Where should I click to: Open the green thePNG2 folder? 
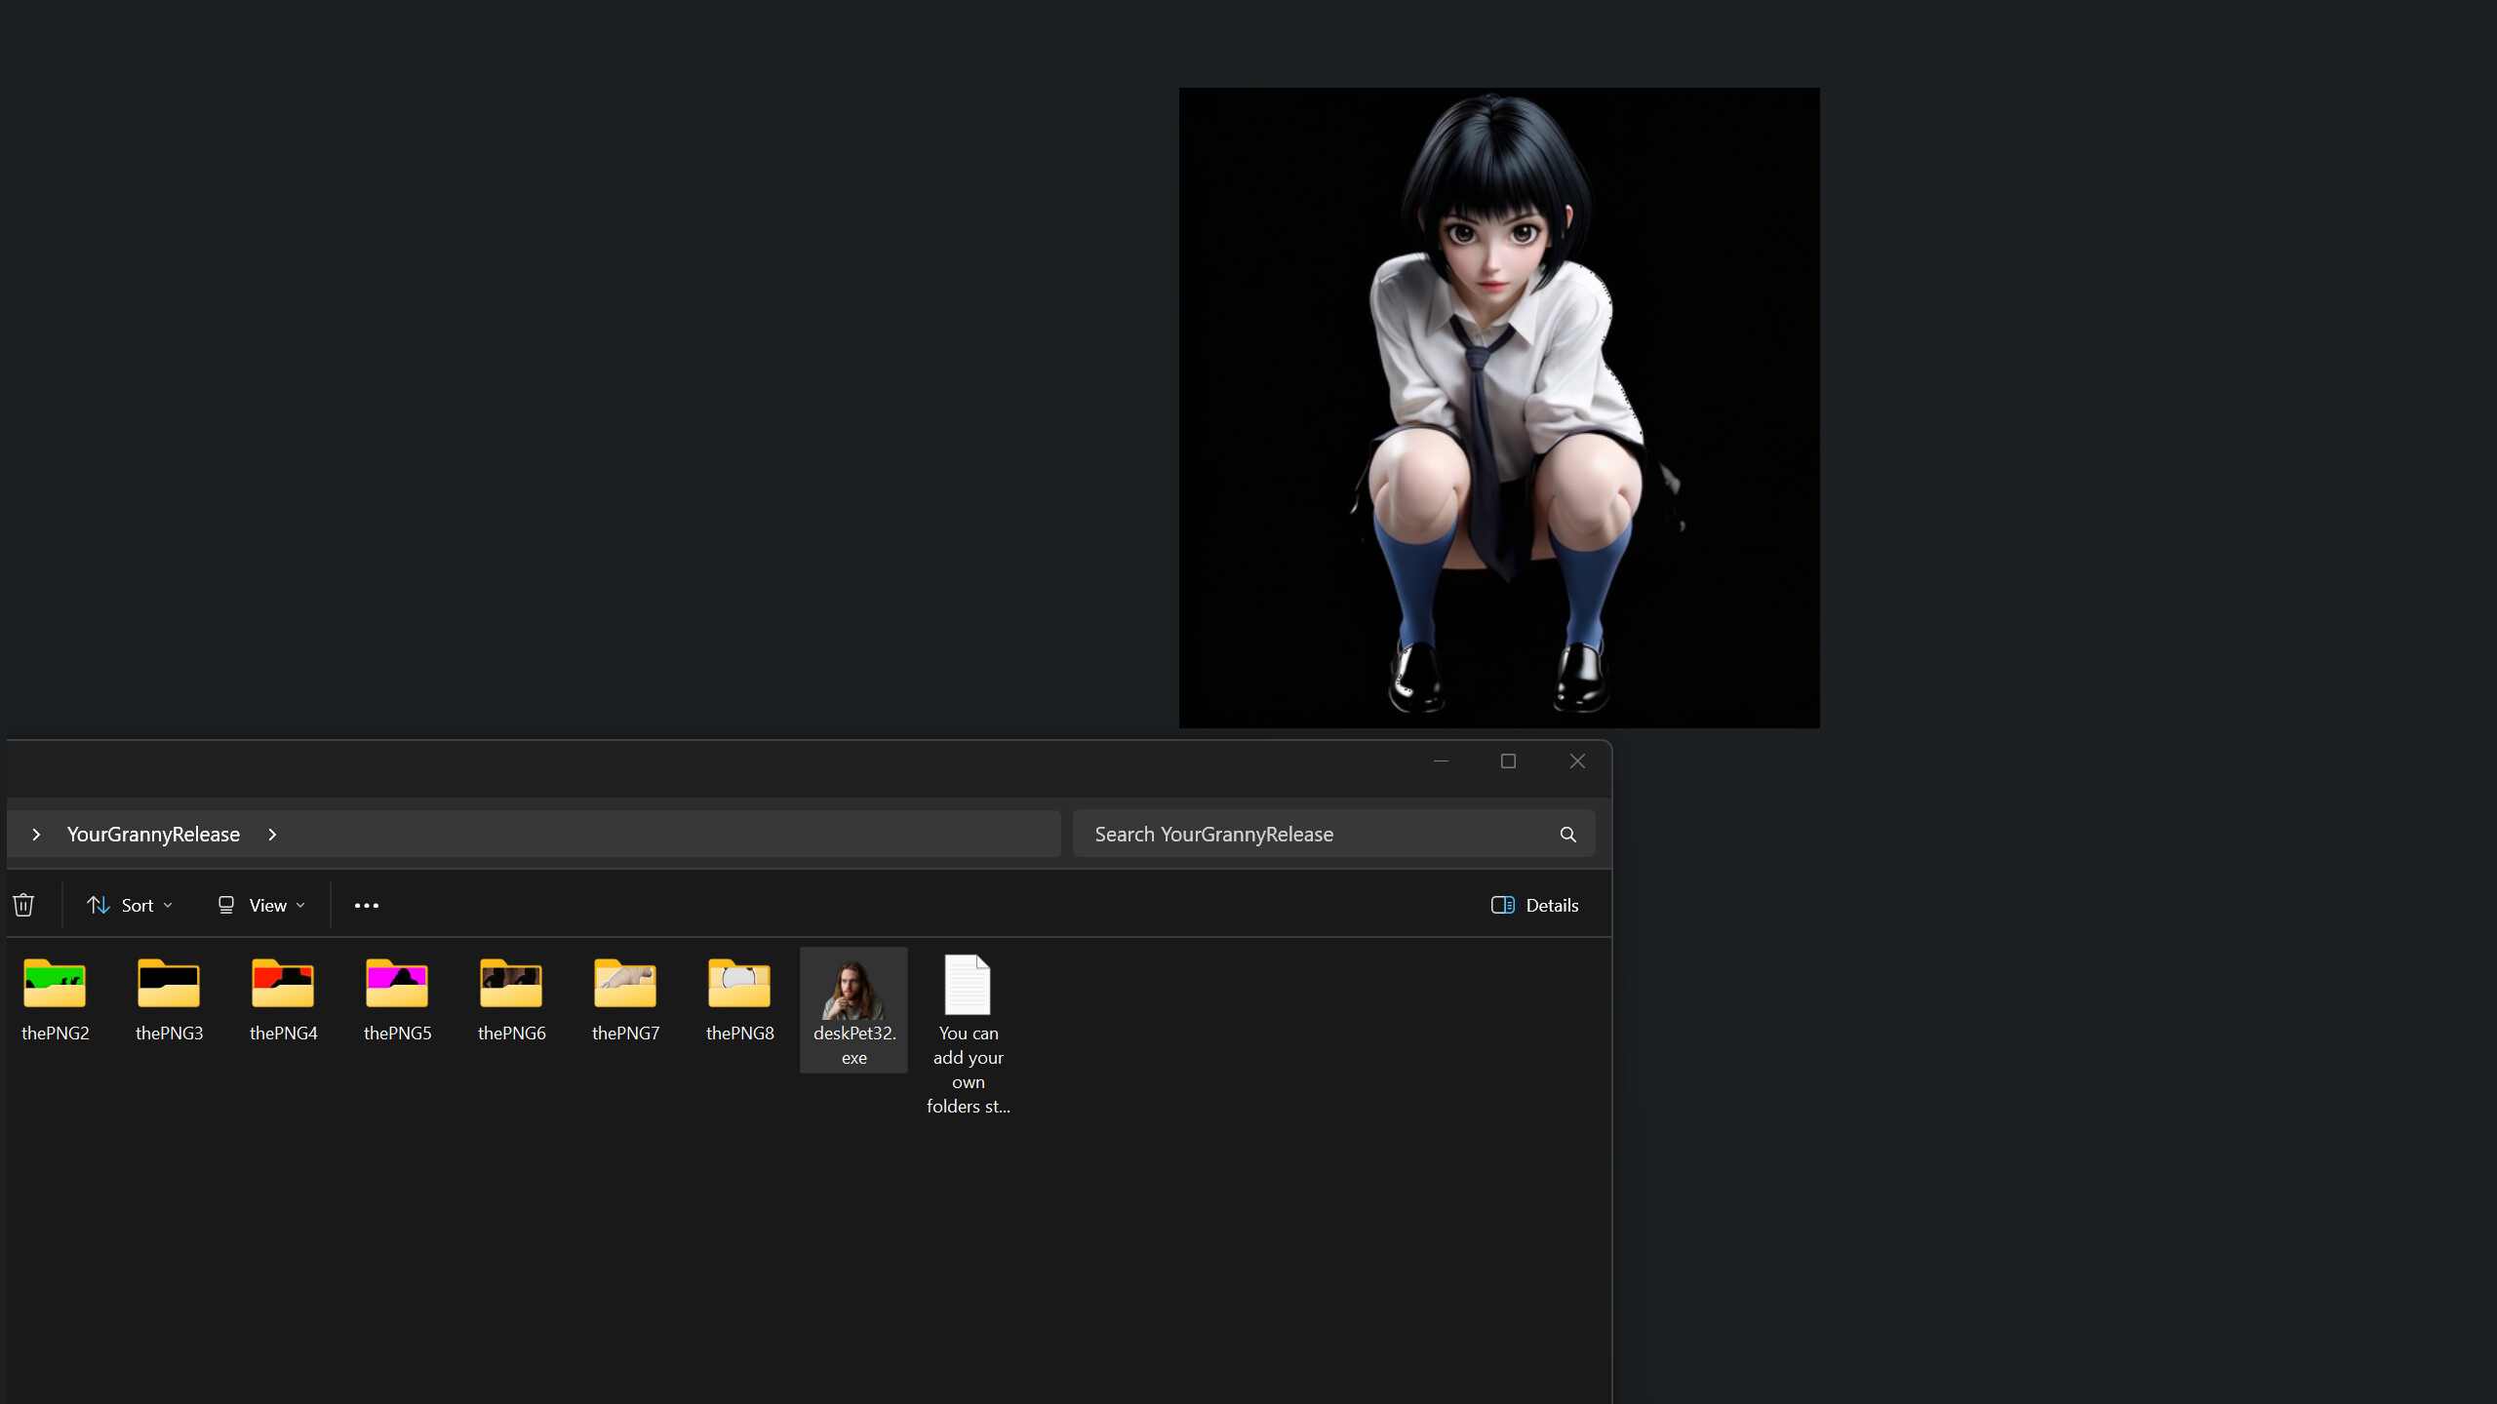pyautogui.click(x=56, y=985)
